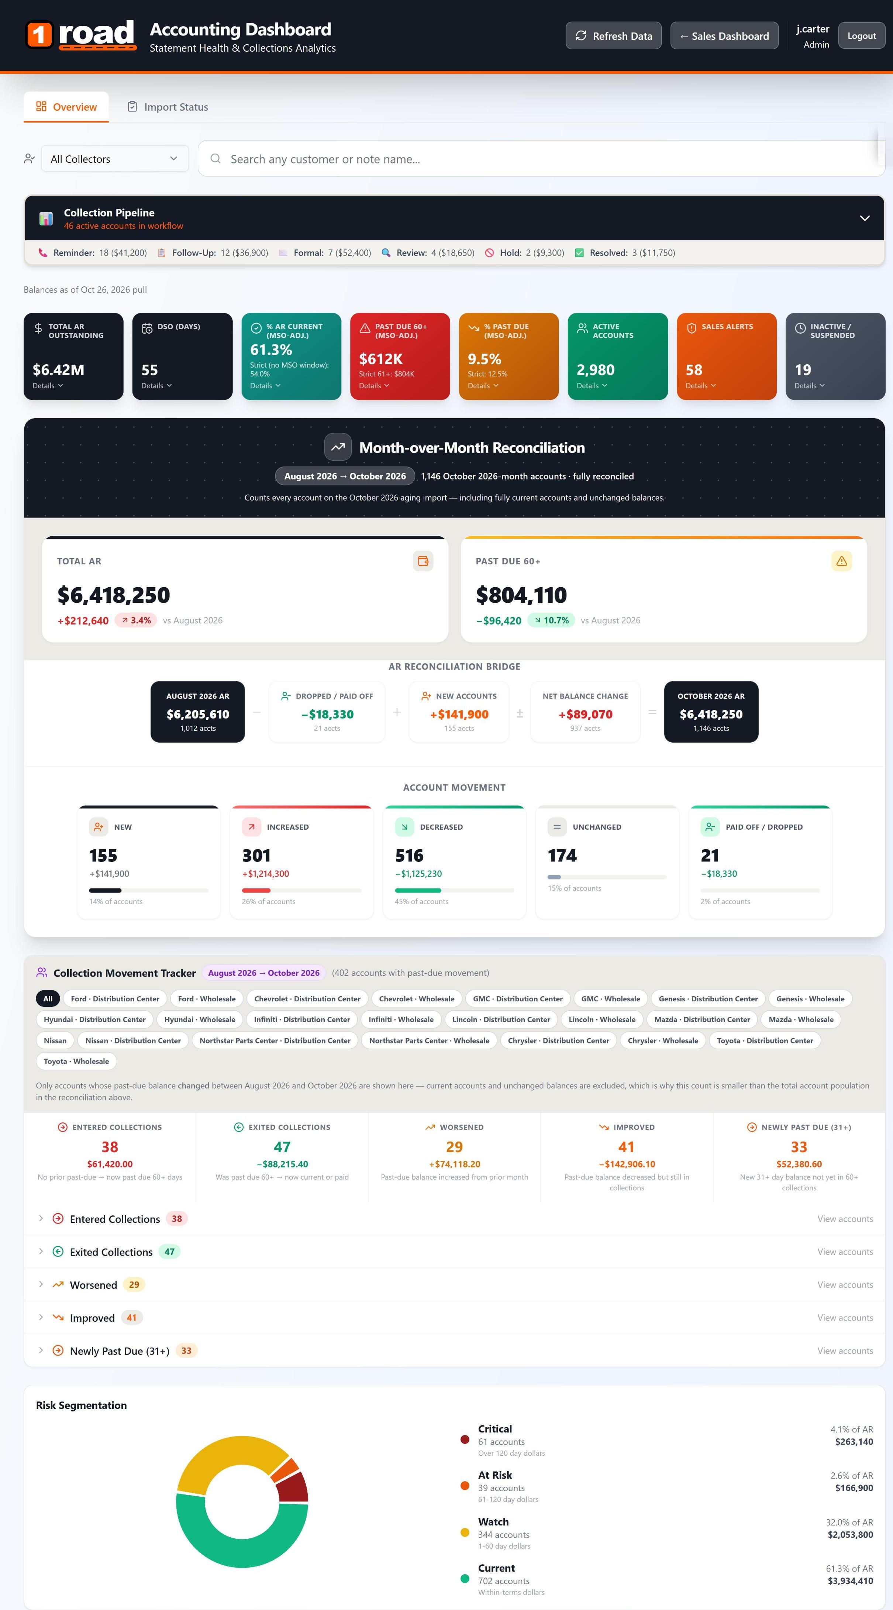This screenshot has height=1610, width=893.
Task: Click the Increased up-arrow icon
Action: pyautogui.click(x=251, y=827)
